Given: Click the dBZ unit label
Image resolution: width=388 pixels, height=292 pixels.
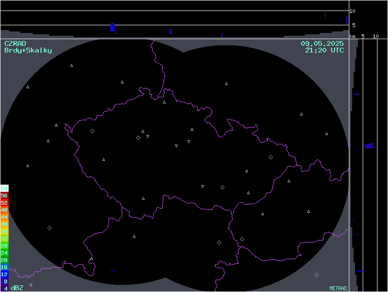Looking at the screenshot, I should tap(17, 288).
